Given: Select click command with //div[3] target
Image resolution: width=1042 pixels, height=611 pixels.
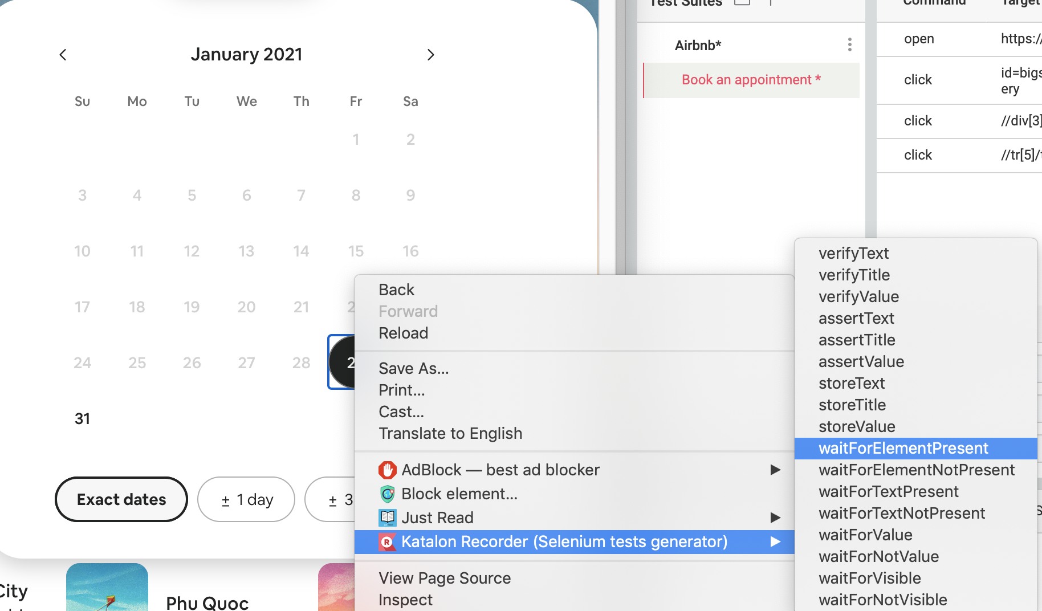Looking at the screenshot, I should [959, 121].
